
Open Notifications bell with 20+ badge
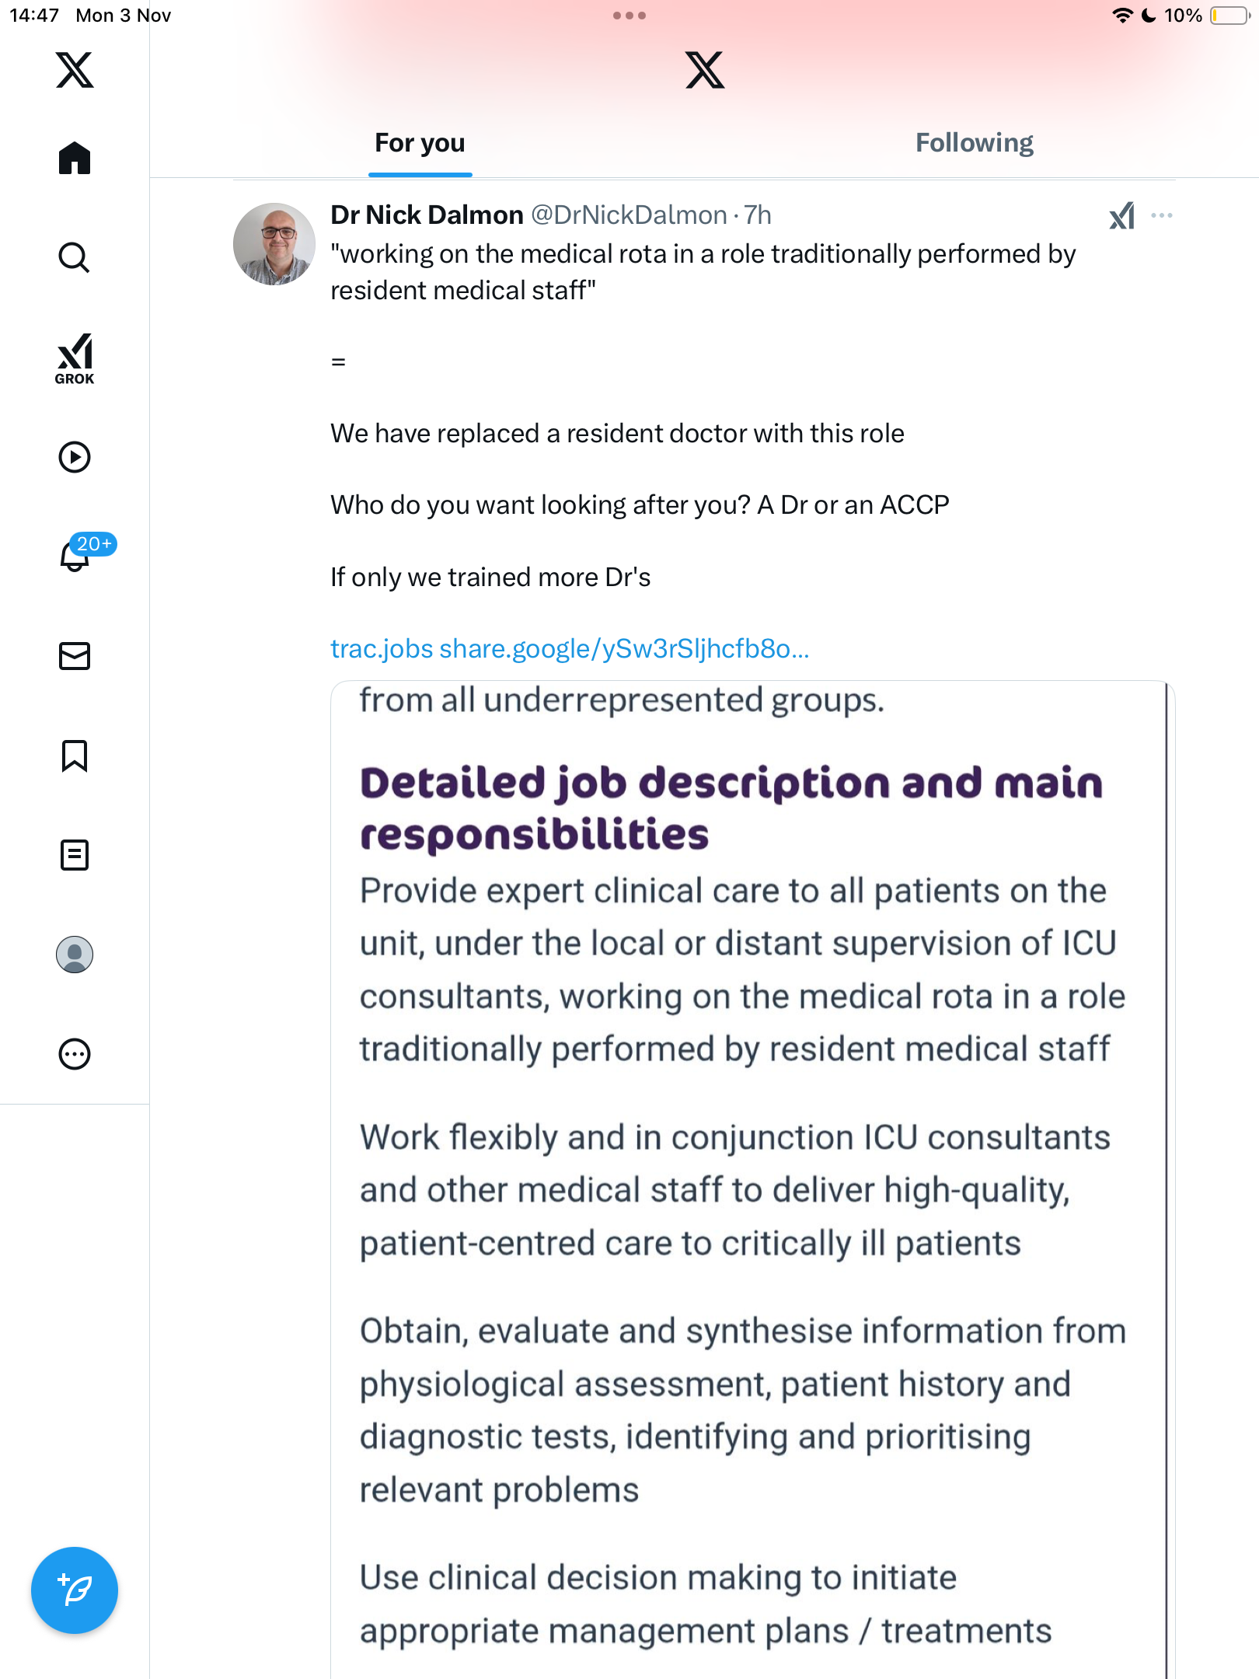point(76,555)
